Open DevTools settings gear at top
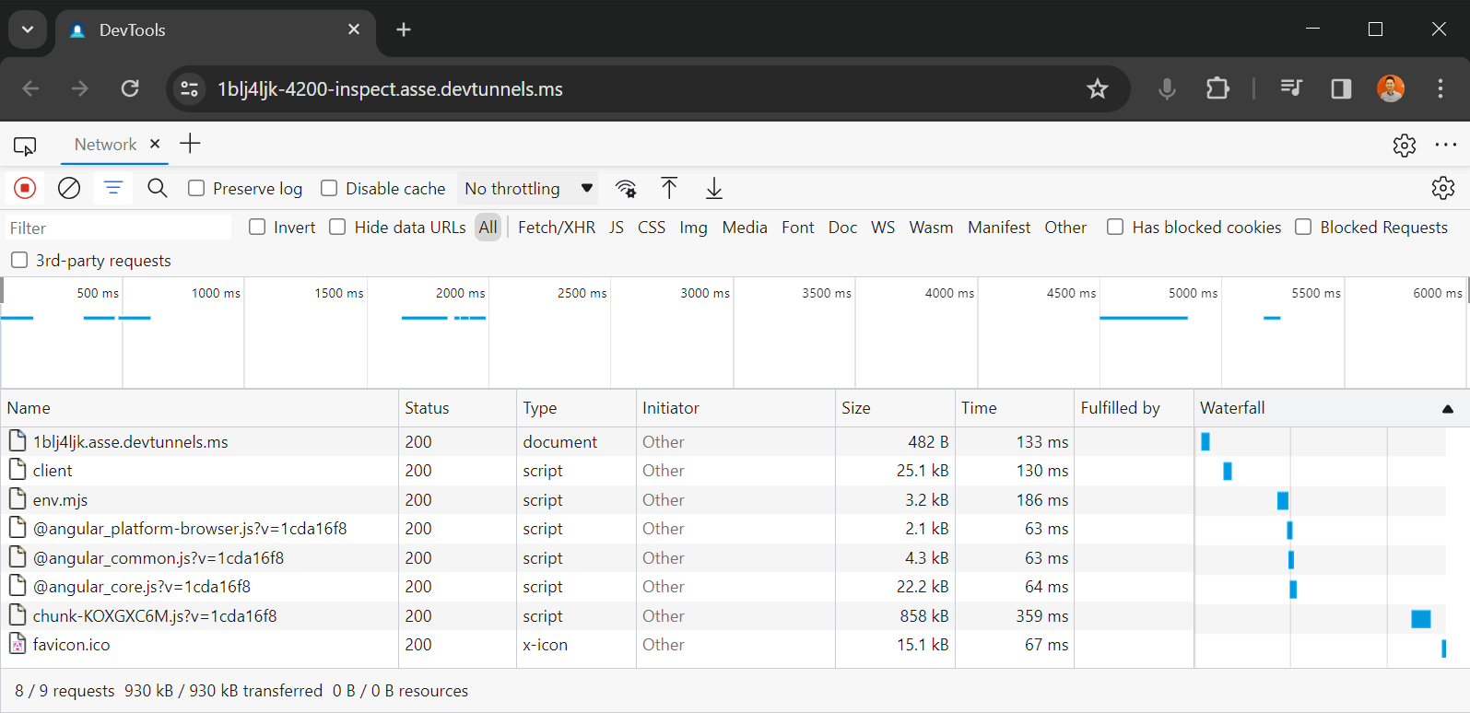 1405,145
